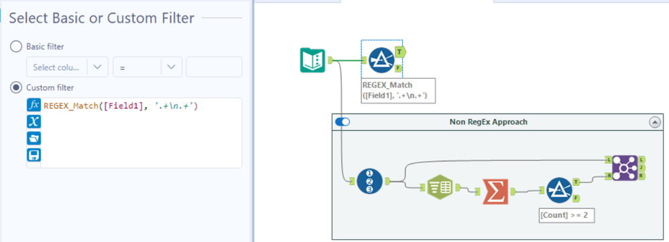This screenshot has width=669, height=242.
Task: Select the REGEX_Match Filter tool
Action: point(381,60)
